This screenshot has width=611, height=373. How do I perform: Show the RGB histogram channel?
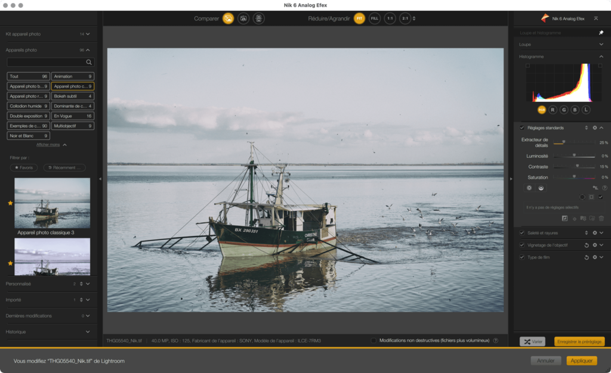[542, 110]
